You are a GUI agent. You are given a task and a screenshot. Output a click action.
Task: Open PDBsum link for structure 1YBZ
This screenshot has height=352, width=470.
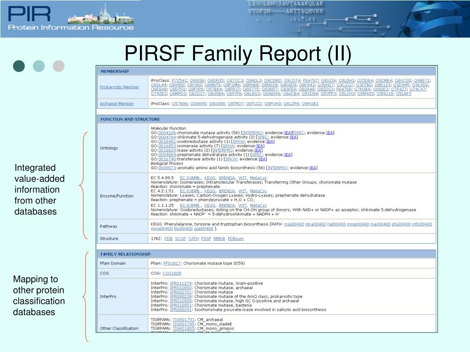[x=235, y=239]
